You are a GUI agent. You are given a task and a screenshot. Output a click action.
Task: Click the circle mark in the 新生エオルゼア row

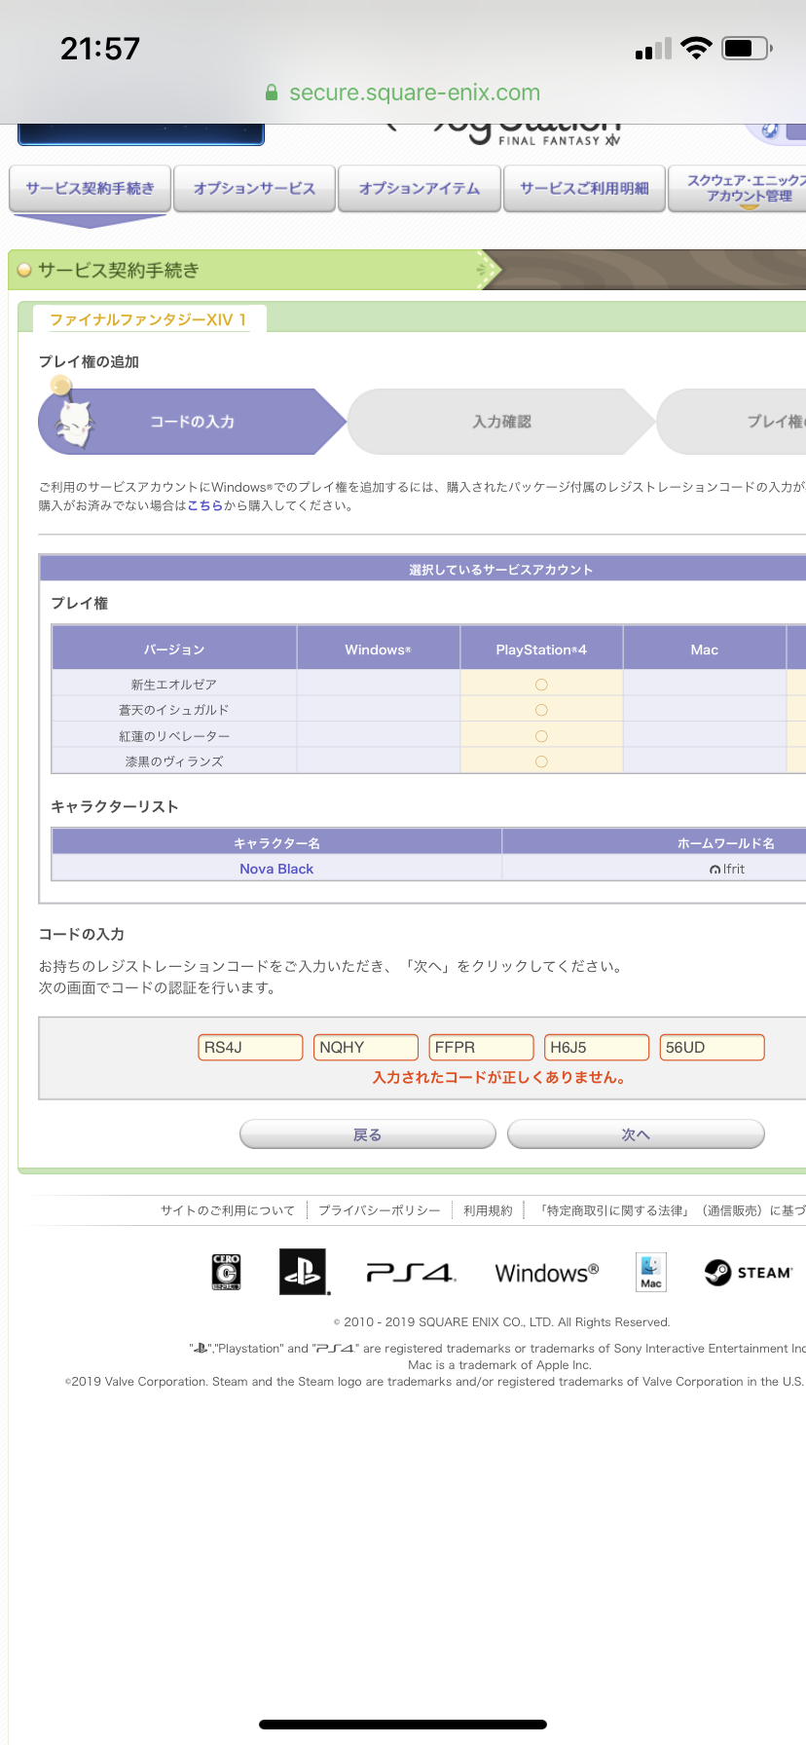click(x=541, y=685)
